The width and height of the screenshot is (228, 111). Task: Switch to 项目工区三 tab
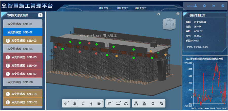[140, 8]
